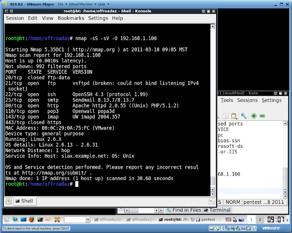Open the Session menu in Konsole
292x233 pixels.
[15, 18]
